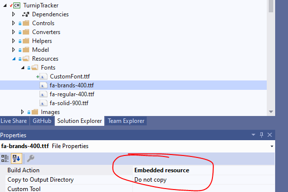The image size is (288, 192).
Task: Open Properties window position menu arrow
Action: point(253,135)
